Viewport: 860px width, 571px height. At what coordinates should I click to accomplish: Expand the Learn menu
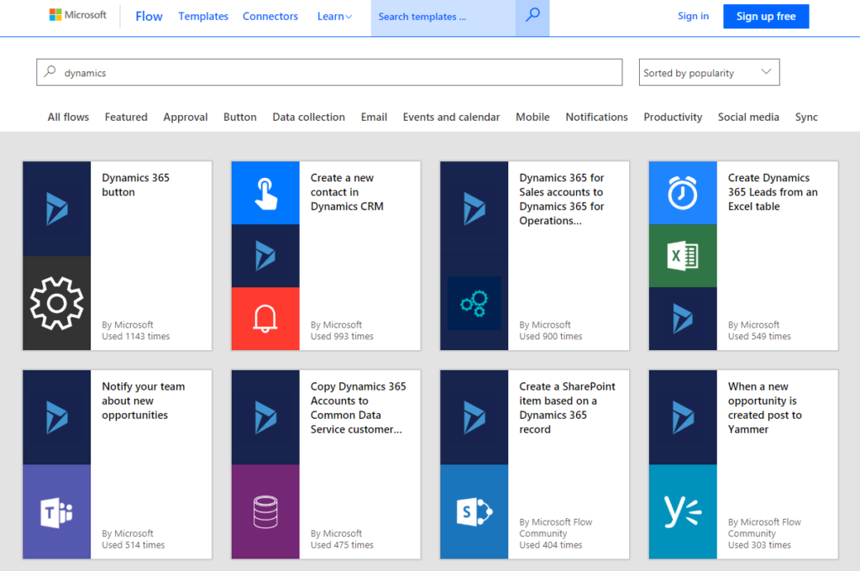[334, 16]
